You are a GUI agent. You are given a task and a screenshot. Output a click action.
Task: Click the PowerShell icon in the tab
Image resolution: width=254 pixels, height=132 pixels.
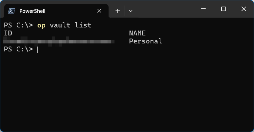[11, 11]
